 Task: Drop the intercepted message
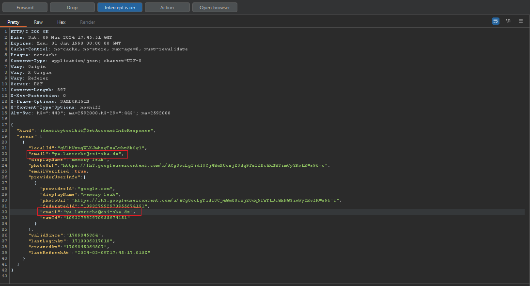(x=72, y=7)
